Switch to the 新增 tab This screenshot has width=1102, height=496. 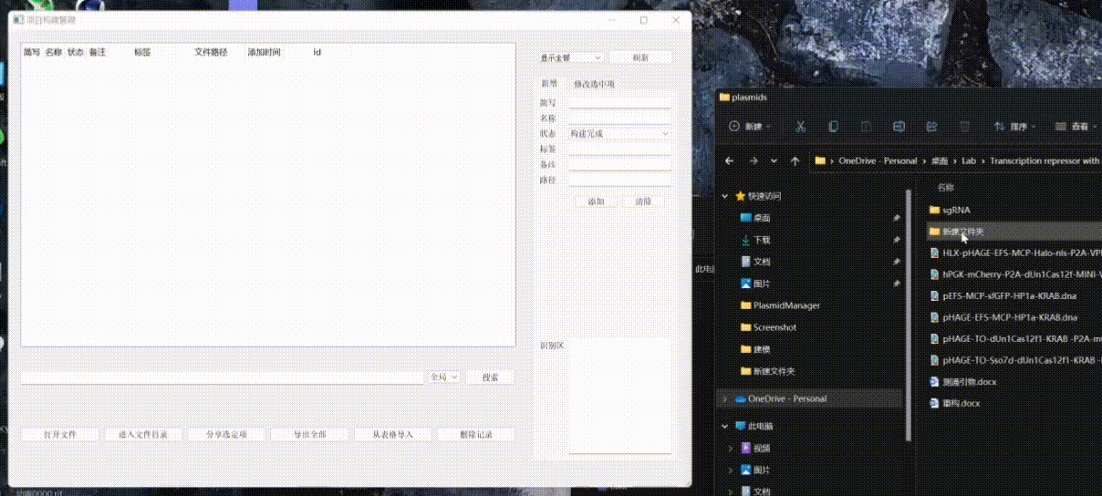(x=548, y=83)
